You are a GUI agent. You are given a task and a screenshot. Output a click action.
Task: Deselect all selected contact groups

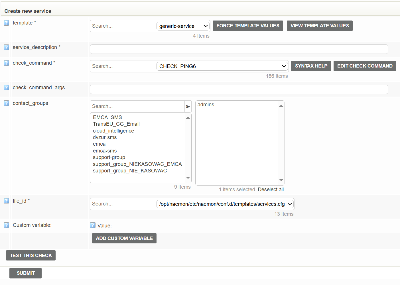[271, 189]
